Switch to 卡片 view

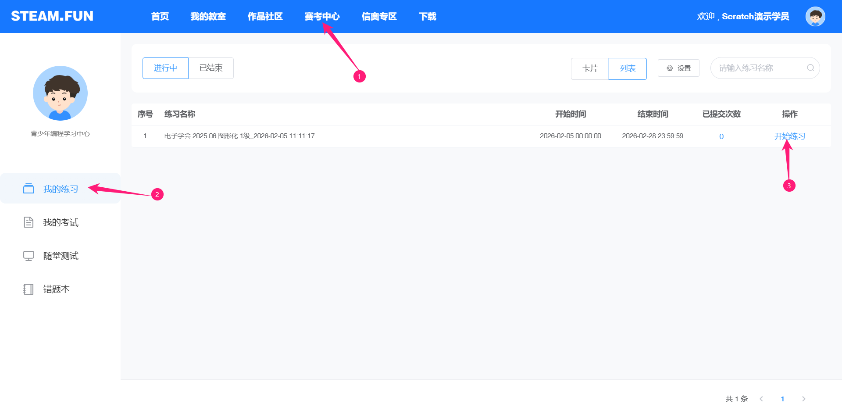point(590,68)
